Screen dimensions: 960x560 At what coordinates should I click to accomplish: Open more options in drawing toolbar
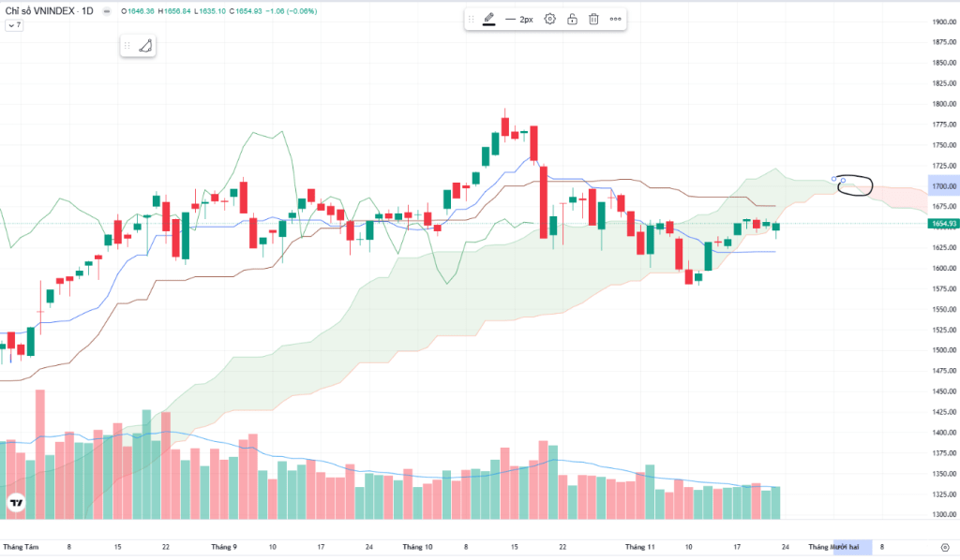click(615, 19)
